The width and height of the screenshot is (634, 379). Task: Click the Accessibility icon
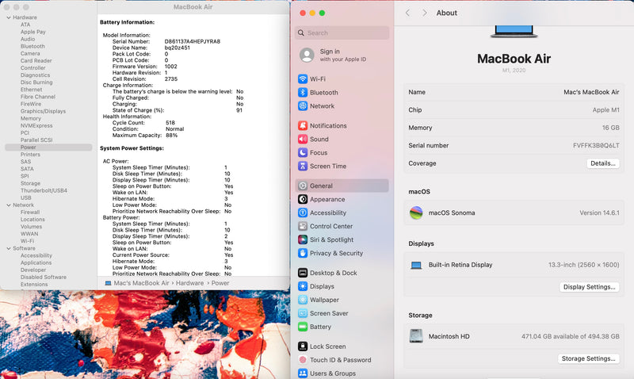click(303, 212)
